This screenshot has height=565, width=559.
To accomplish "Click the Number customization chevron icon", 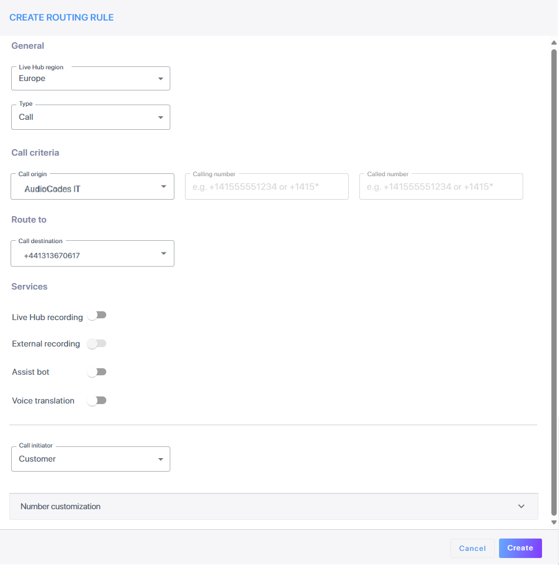I will (x=521, y=506).
